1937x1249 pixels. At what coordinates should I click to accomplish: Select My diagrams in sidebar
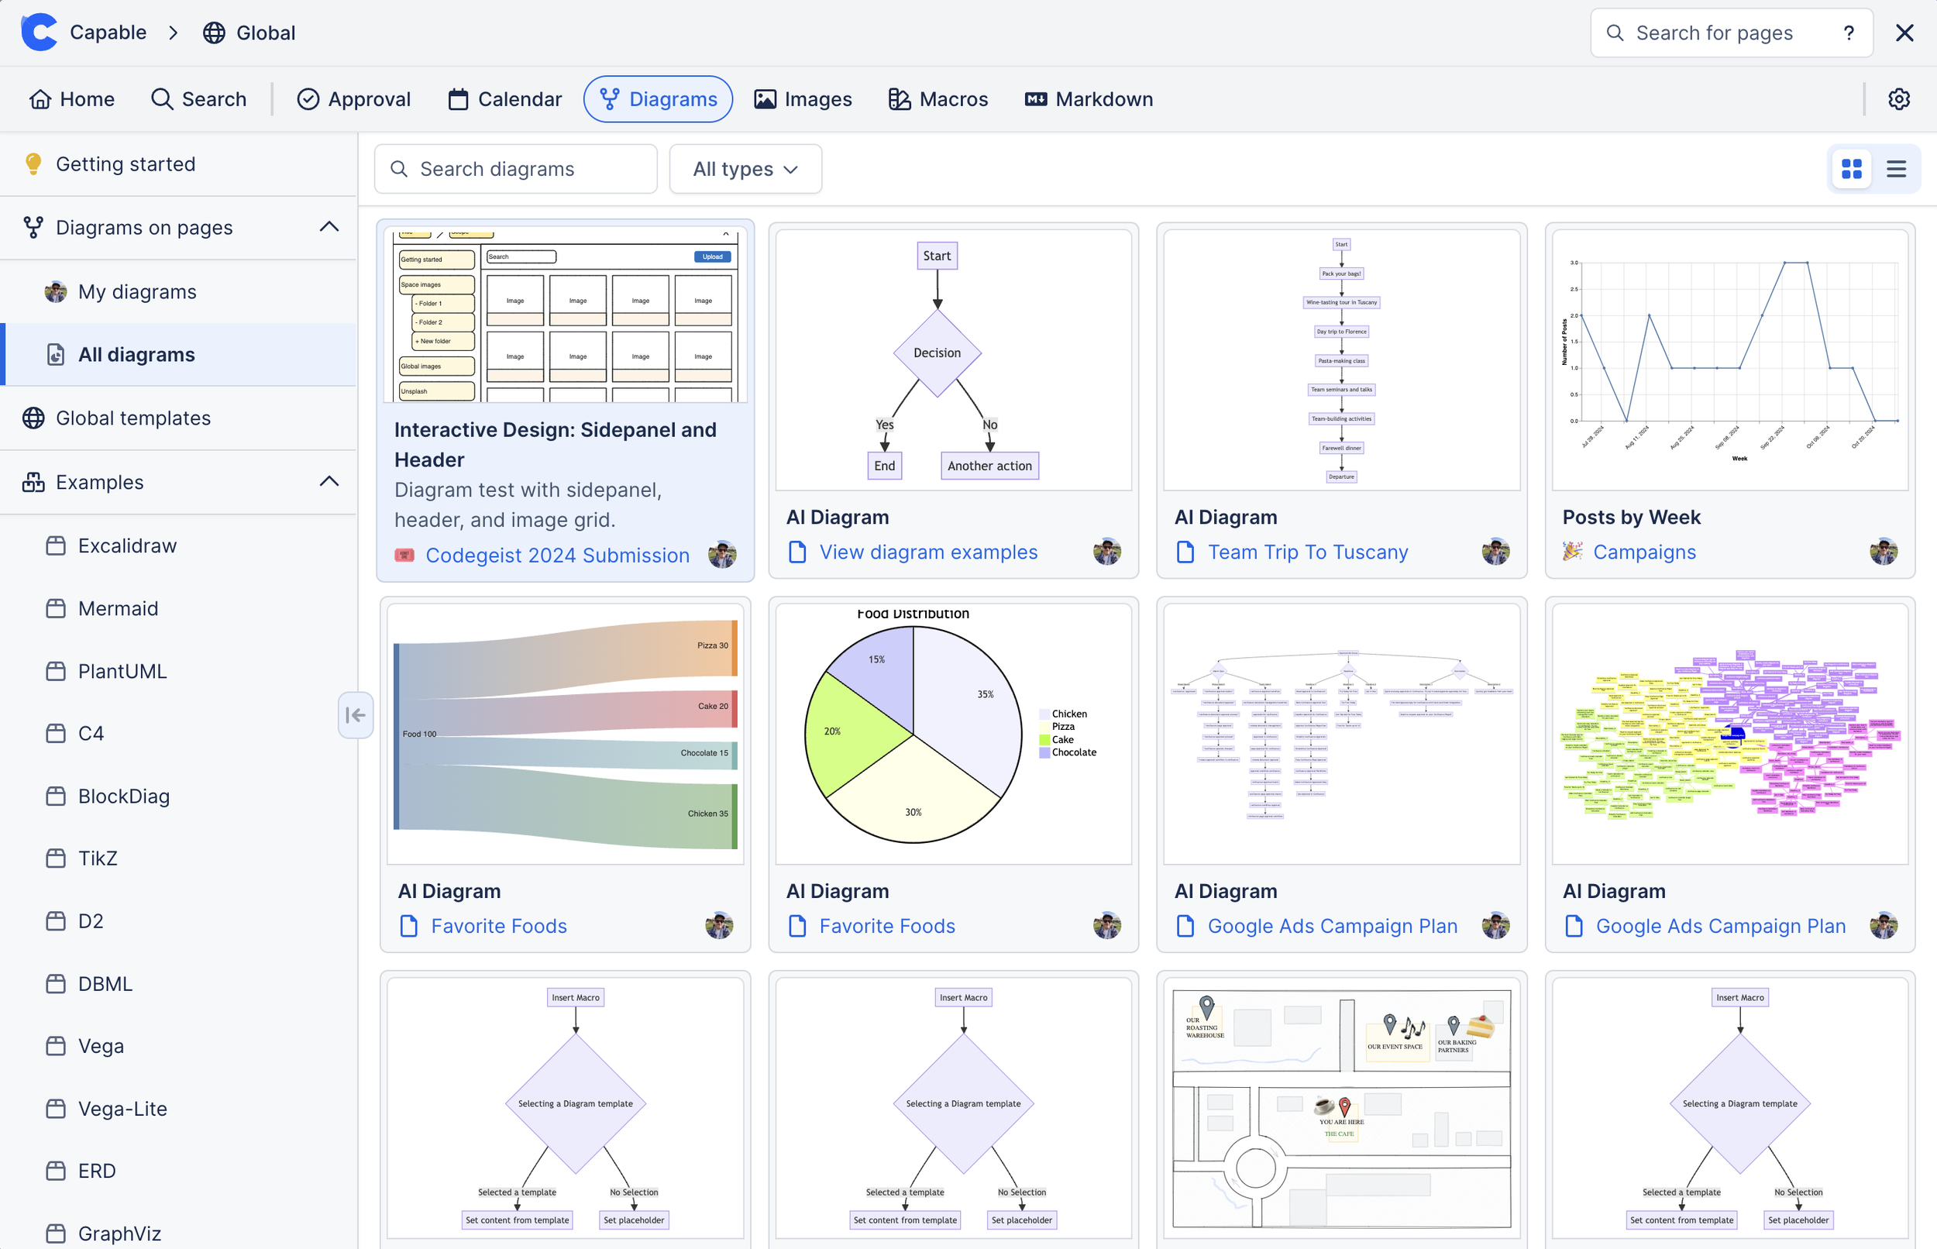(178, 291)
